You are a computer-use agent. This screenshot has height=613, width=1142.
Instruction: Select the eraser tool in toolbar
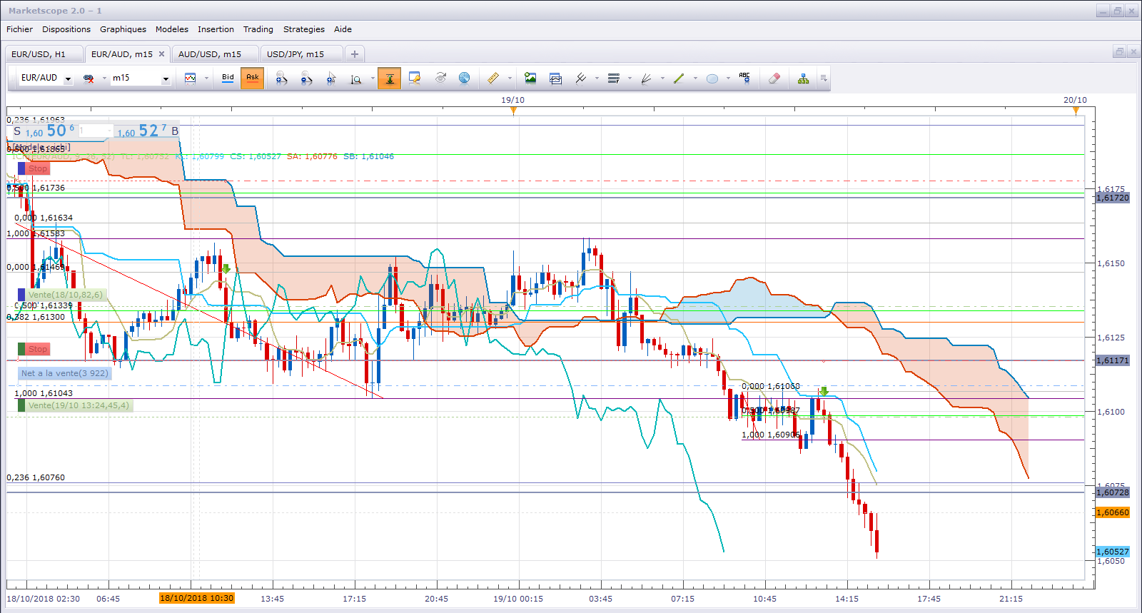click(774, 78)
